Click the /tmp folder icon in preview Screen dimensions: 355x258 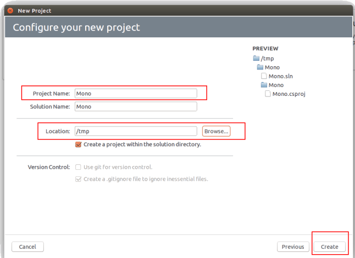pos(256,59)
